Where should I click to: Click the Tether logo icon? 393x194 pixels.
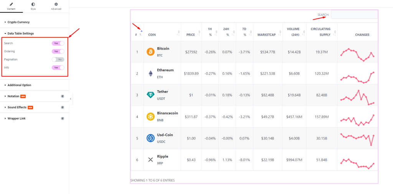pyautogui.click(x=150, y=95)
